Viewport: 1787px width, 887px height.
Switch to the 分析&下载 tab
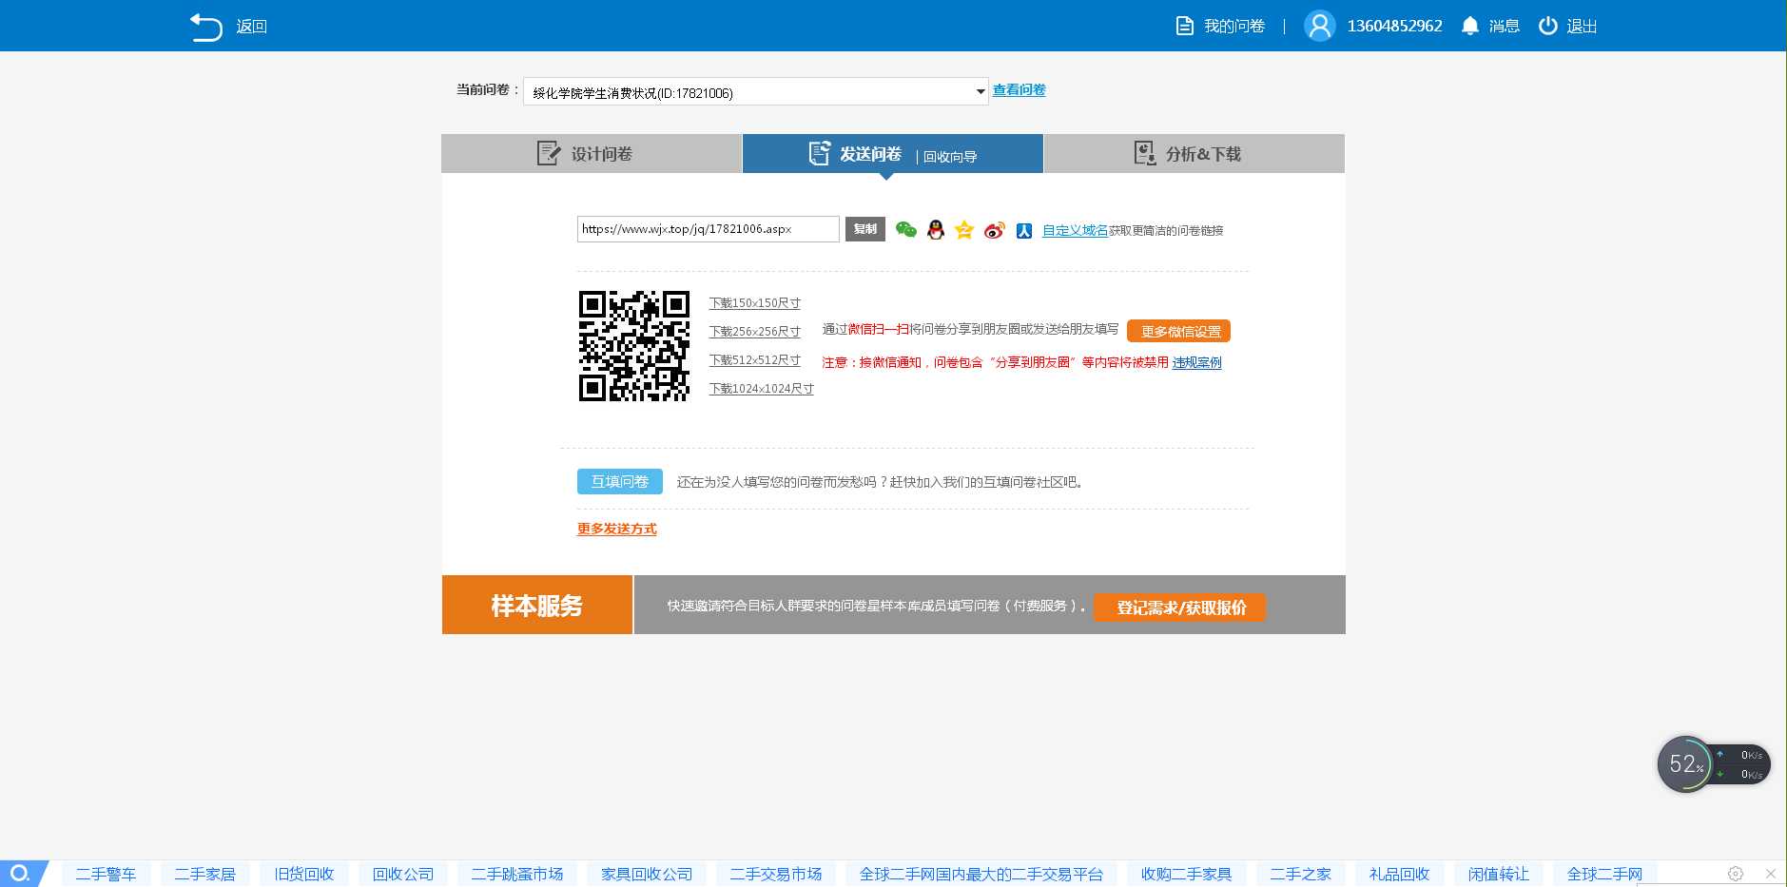1195,154
